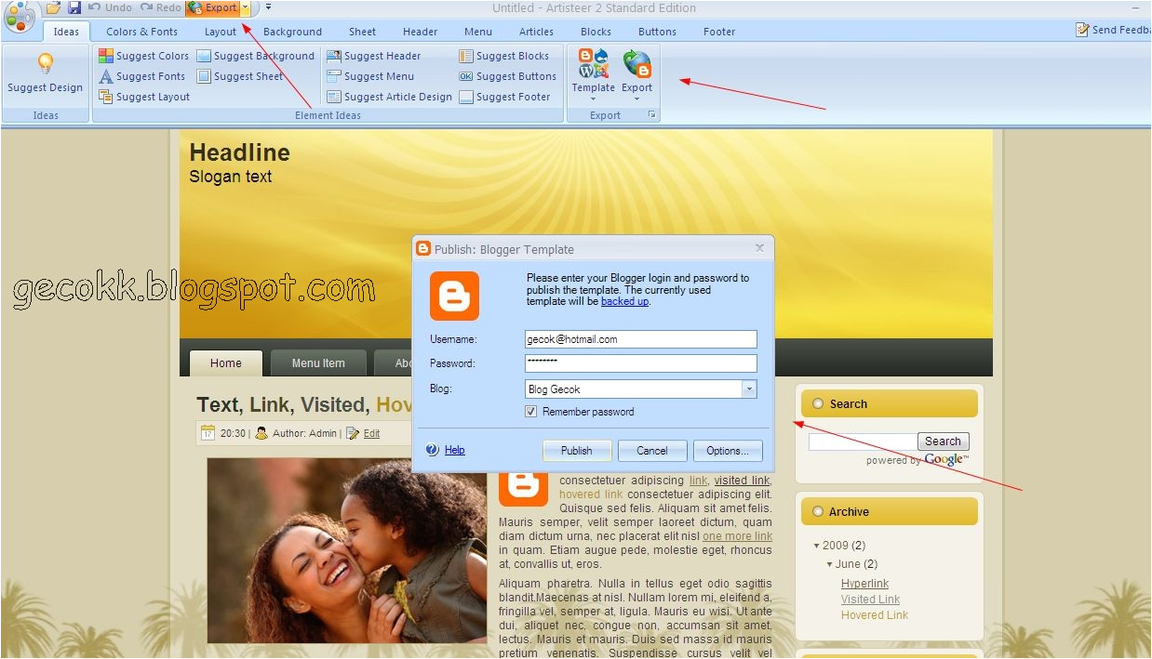
Task: Follow the 'backed up' link
Action: [x=624, y=301]
